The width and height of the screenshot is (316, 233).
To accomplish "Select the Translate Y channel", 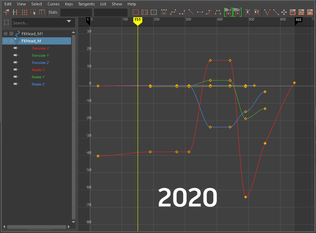I will tap(40, 55).
